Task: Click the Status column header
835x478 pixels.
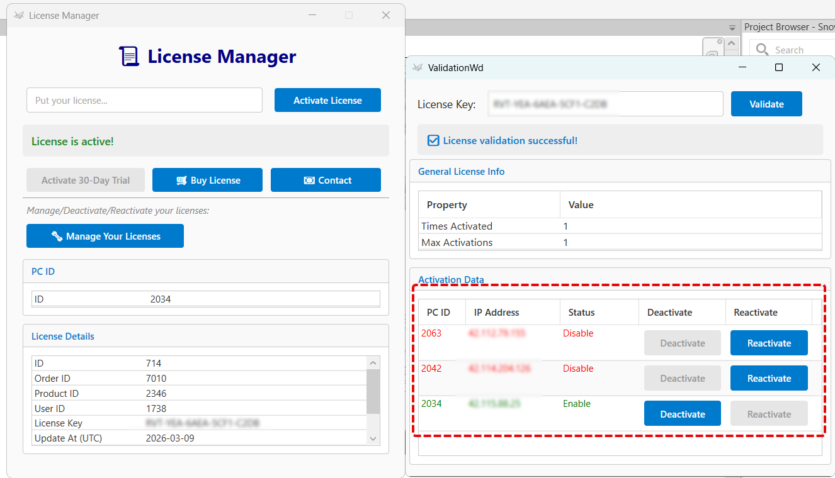Action: pyautogui.click(x=581, y=313)
